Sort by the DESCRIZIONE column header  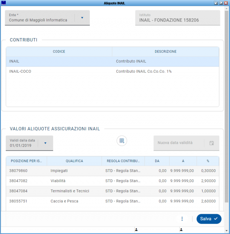(165, 52)
